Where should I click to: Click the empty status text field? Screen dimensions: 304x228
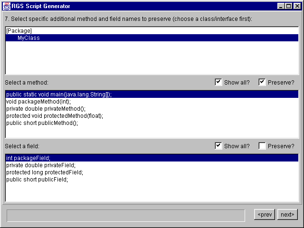click(126, 215)
